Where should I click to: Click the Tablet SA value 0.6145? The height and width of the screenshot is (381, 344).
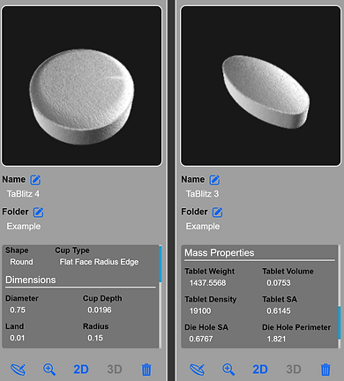click(x=279, y=310)
